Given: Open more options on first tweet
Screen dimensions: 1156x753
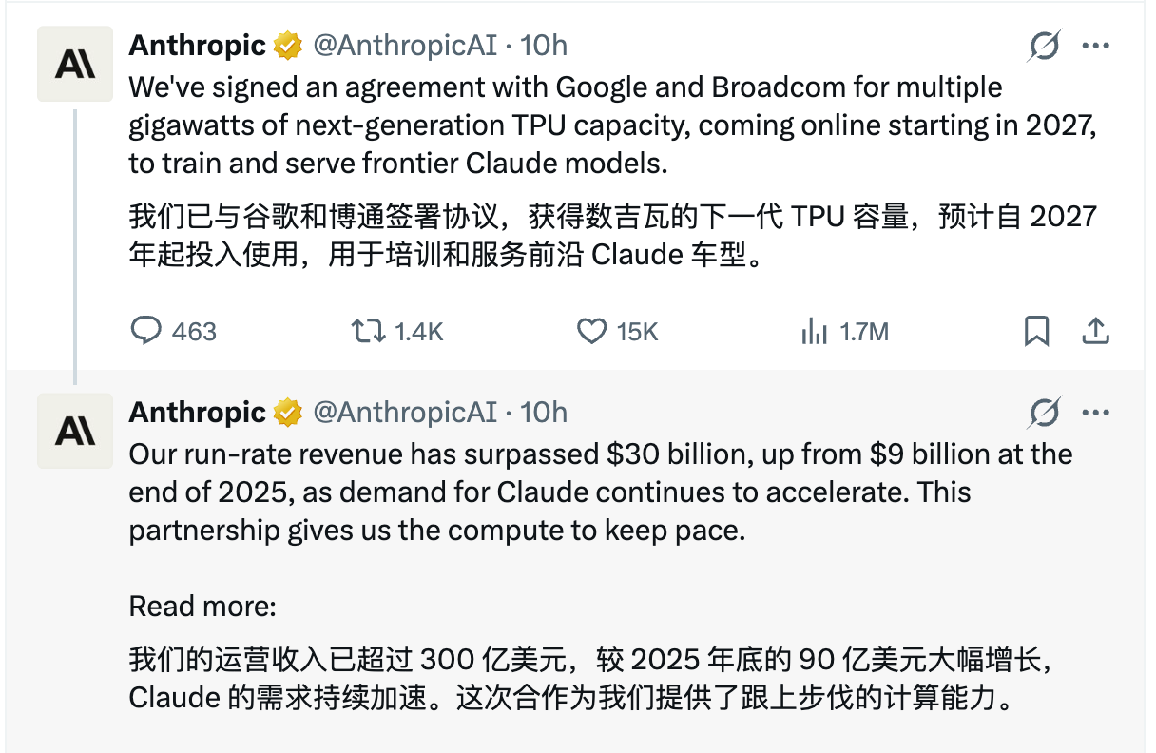Looking at the screenshot, I should (1096, 45).
